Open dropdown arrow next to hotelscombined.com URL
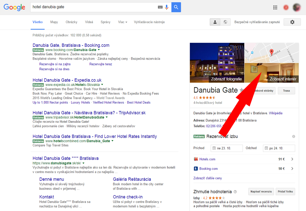The width and height of the screenshot is (306, 211). (112, 141)
